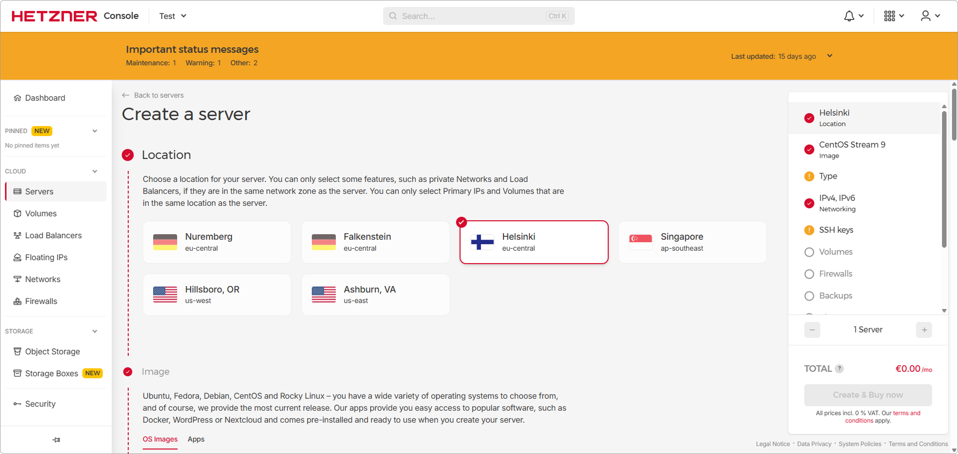Open Data Privacy footer link
Screen dimensions: 958x454
pyautogui.click(x=814, y=444)
